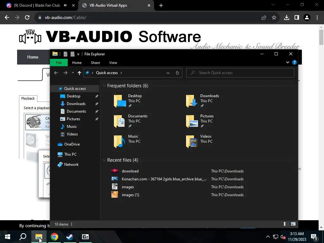Image resolution: width=324 pixels, height=243 pixels.
Task: Select Videos in the navigation pane
Action: (x=72, y=134)
